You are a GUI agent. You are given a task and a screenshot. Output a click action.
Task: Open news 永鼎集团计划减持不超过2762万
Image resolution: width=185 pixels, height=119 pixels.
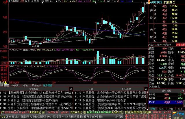[36, 108]
